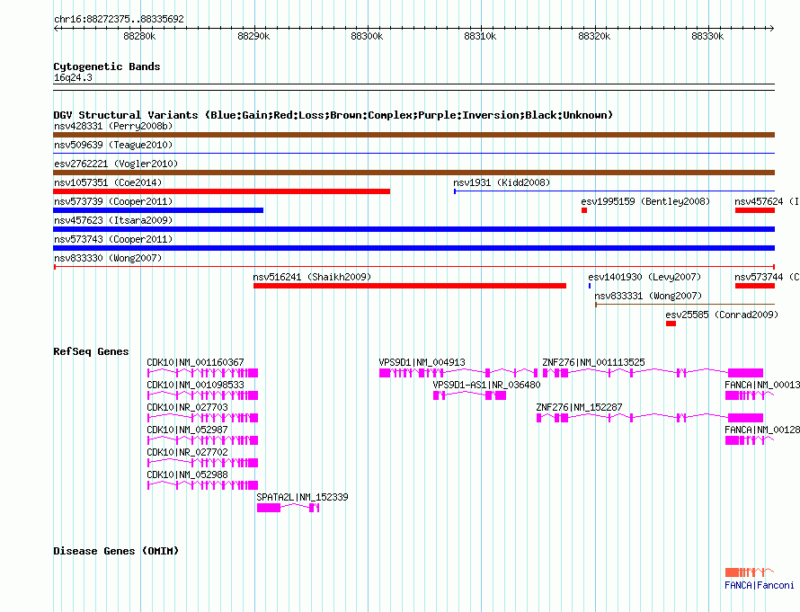The image size is (800, 612).
Task: Click the RefSeq Genes track heading
Action: pyautogui.click(x=91, y=351)
